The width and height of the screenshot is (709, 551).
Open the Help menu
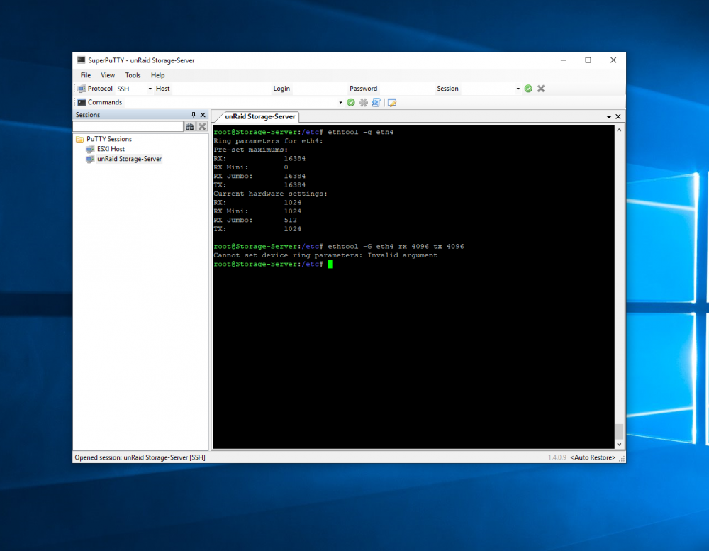click(x=157, y=75)
